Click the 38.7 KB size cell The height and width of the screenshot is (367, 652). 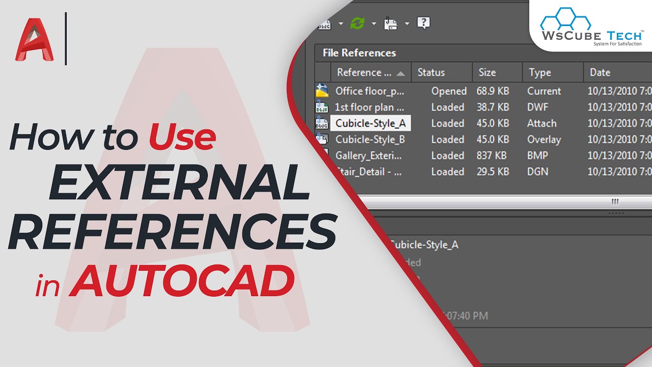[493, 107]
